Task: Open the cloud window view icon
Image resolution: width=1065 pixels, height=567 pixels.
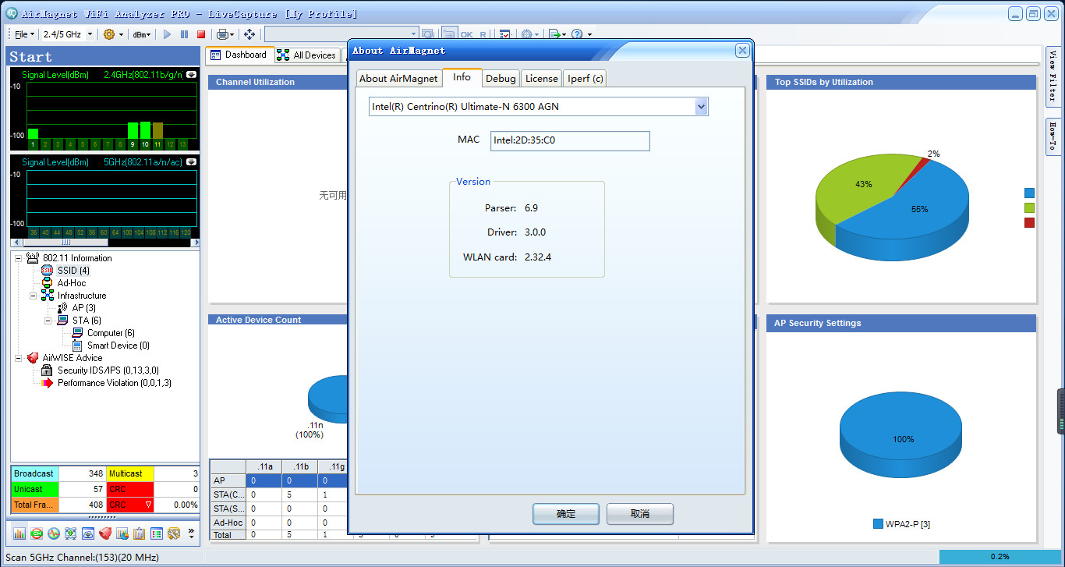Action: pyautogui.click(x=88, y=533)
